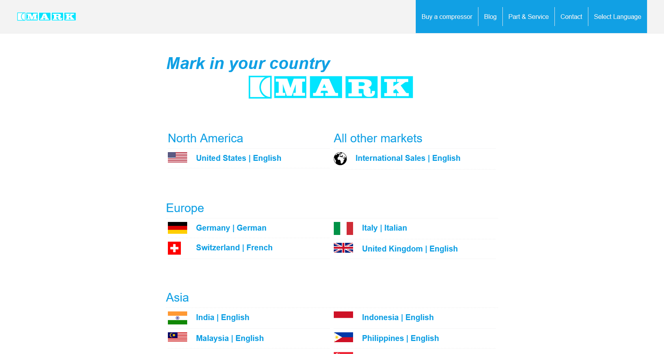Viewport: 664px width, 354px height.
Task: Click the Philippines flag icon
Action: 343,337
